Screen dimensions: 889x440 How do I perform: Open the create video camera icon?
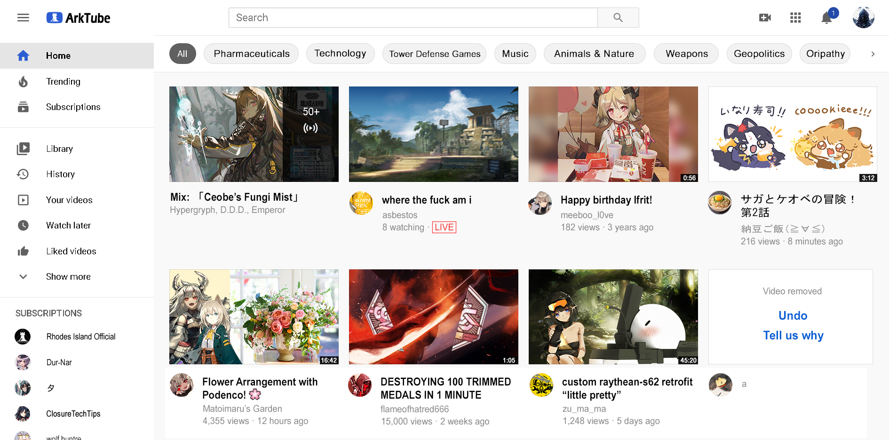point(765,18)
